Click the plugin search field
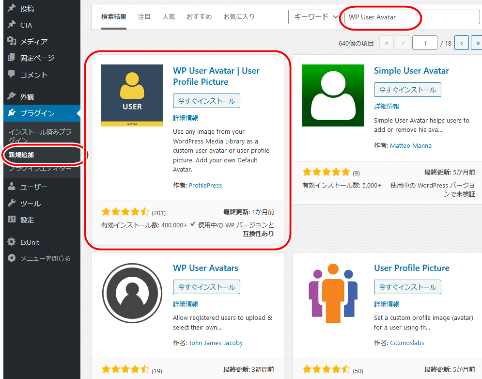 (412, 17)
